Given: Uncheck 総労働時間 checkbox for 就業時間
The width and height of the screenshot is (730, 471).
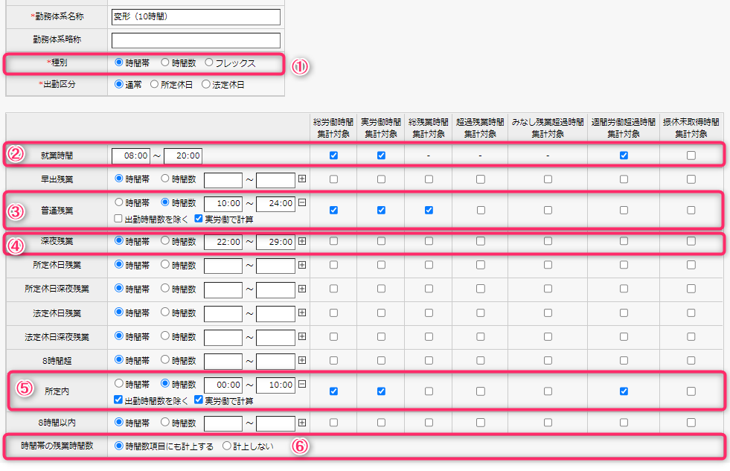Looking at the screenshot, I should coord(333,156).
